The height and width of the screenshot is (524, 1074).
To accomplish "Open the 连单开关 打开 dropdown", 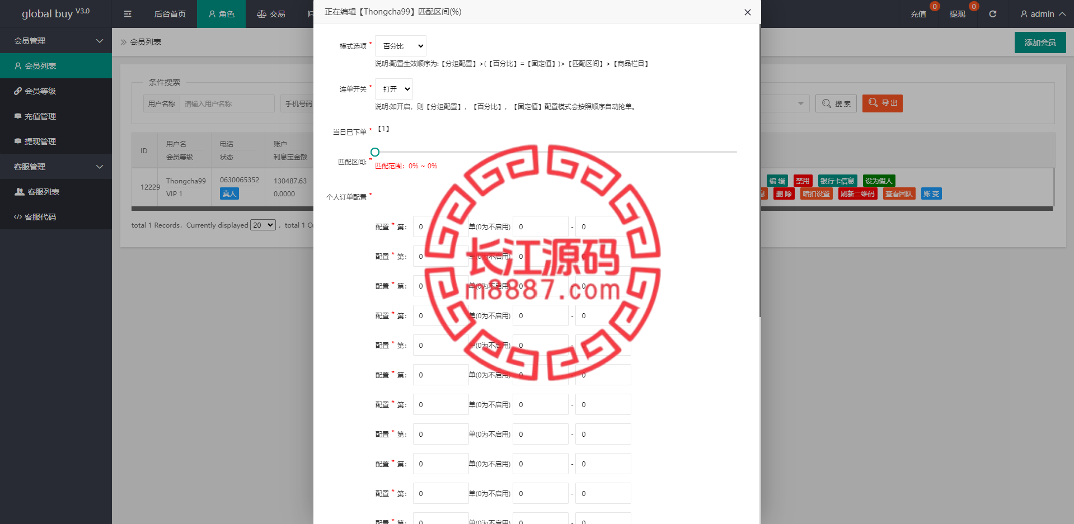I will 394,89.
